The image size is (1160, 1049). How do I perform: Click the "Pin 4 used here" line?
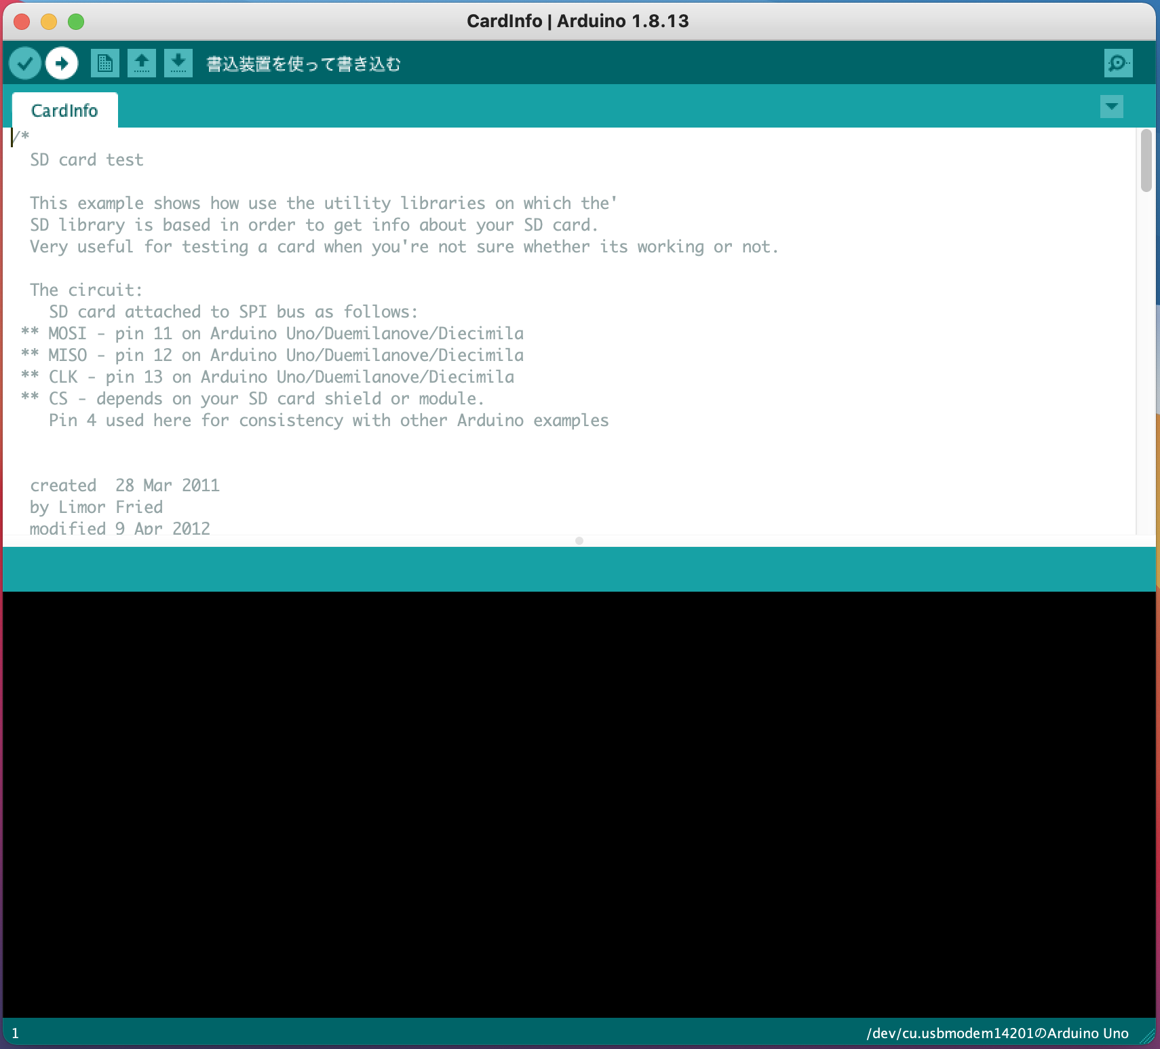(329, 421)
